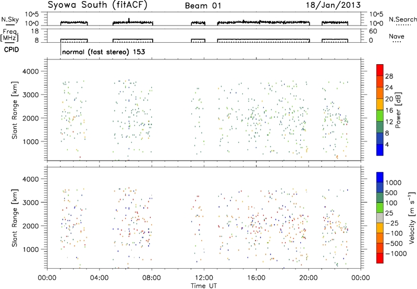Viewport: 417px width, 289px height.
Task: Click the 12:00 time tick label
Action: pyautogui.click(x=204, y=278)
